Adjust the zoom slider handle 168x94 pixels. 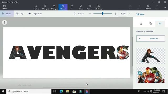click(103, 13)
